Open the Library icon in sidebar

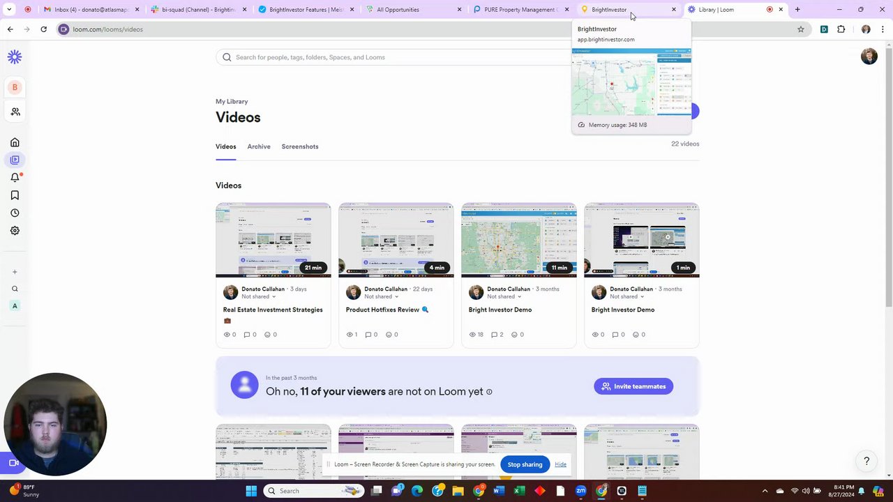click(x=15, y=160)
